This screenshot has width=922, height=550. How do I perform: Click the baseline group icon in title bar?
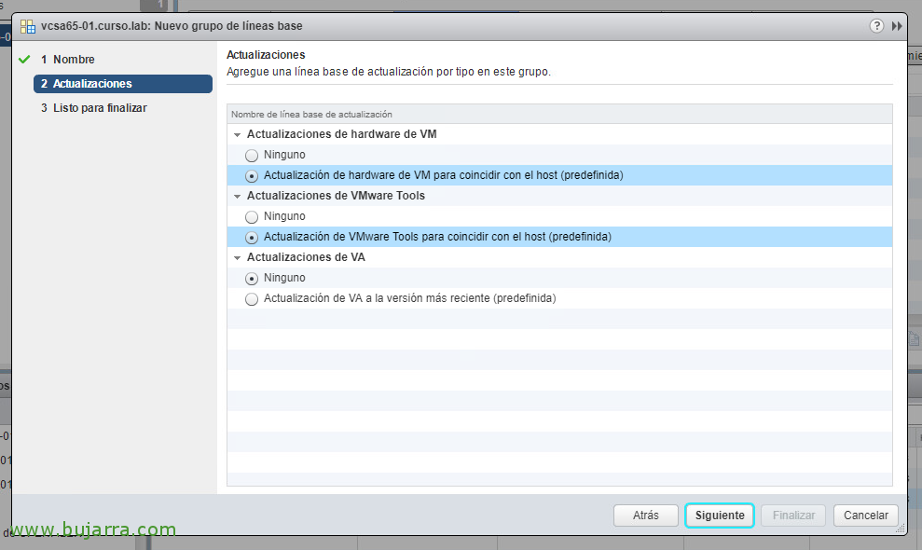tap(28, 26)
